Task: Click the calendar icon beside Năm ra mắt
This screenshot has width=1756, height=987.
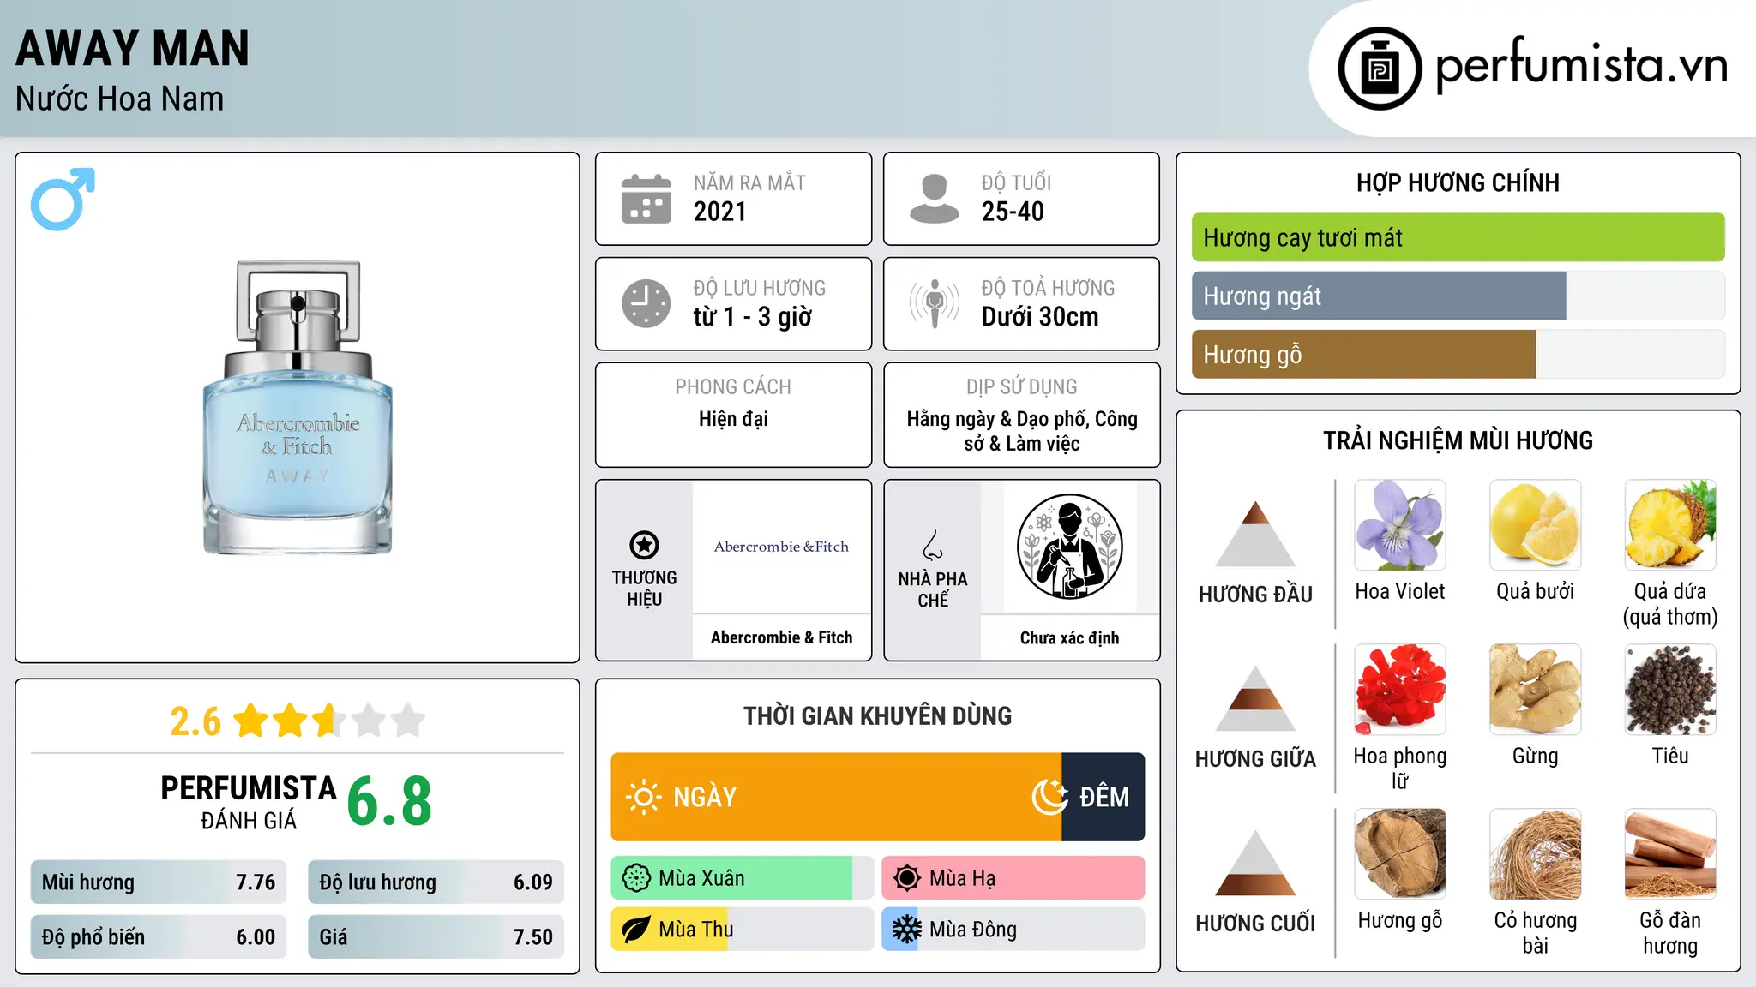Action: pyautogui.click(x=646, y=199)
